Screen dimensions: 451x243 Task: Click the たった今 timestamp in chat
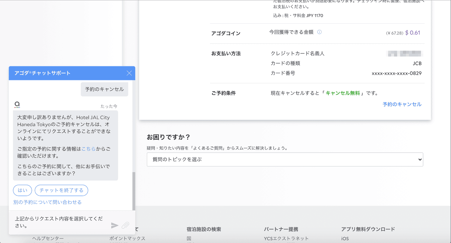pyautogui.click(x=109, y=106)
